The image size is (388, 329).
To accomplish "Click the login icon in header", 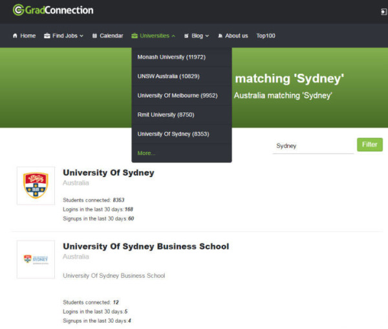I will [x=383, y=12].
